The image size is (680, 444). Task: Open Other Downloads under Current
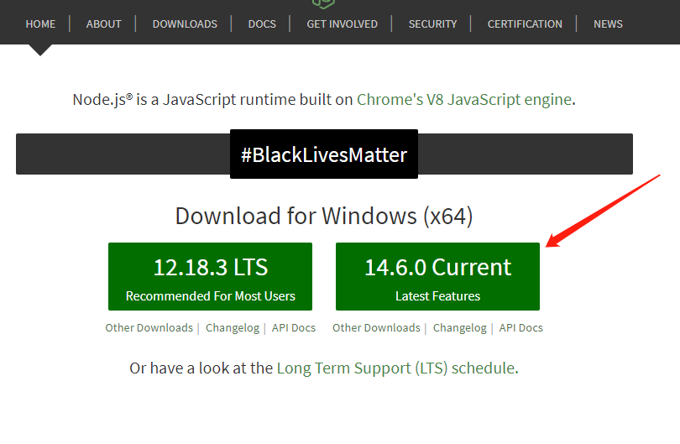tap(376, 328)
